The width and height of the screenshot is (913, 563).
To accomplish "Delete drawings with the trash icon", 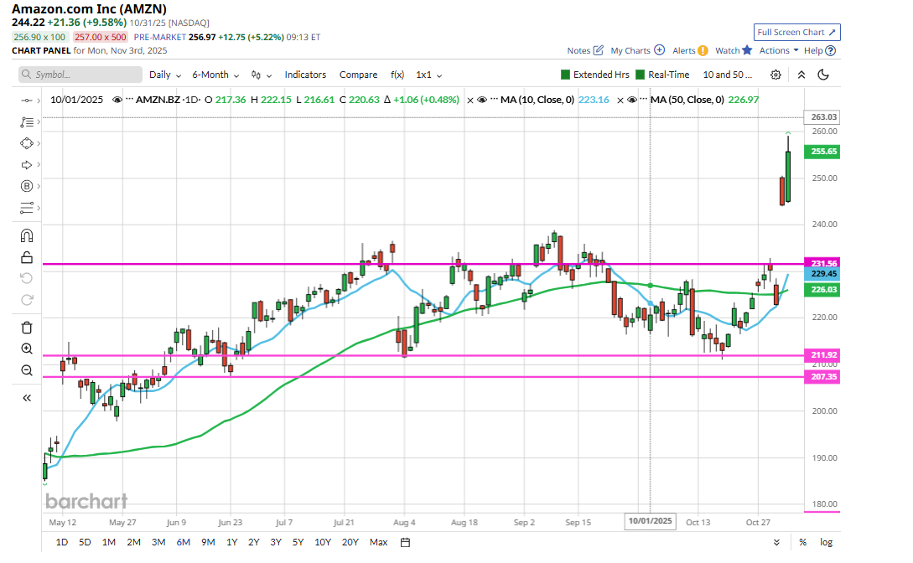I will click(x=27, y=328).
